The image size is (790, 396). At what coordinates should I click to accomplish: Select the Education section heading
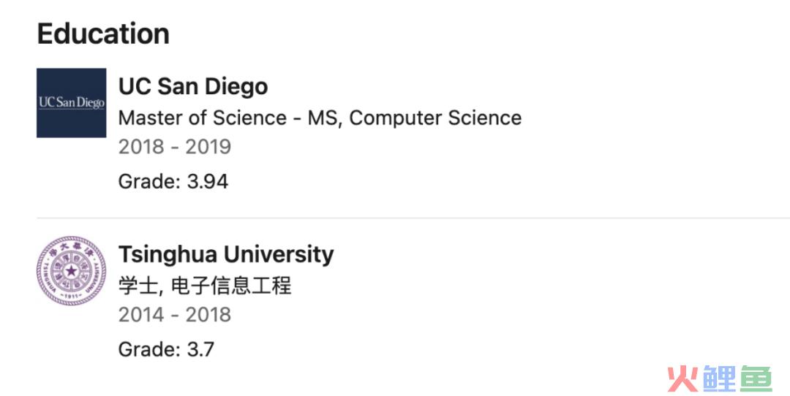(x=103, y=34)
